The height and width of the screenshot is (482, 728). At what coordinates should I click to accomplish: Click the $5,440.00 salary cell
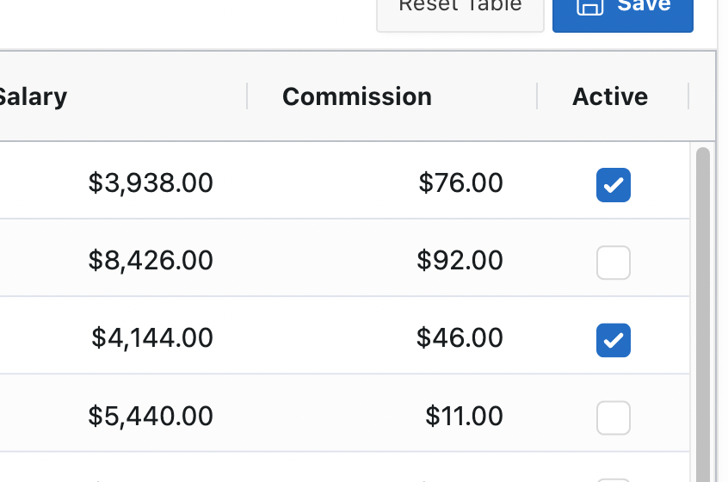pyautogui.click(x=151, y=417)
